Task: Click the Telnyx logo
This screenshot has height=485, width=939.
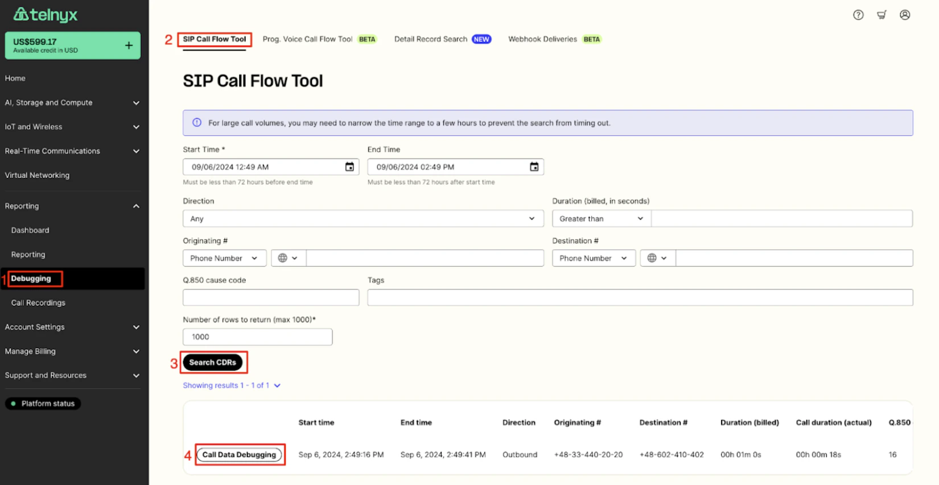Action: 46,14
